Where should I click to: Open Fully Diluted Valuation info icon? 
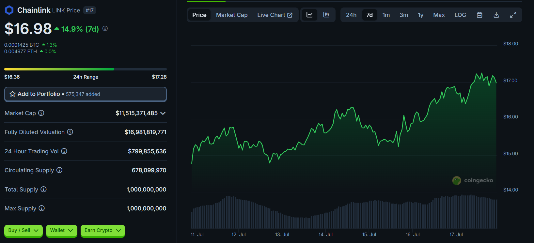coord(70,132)
